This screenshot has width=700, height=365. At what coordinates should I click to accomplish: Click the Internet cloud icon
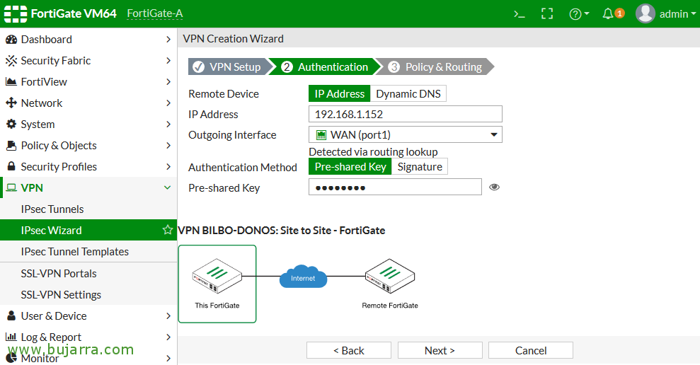(x=303, y=277)
